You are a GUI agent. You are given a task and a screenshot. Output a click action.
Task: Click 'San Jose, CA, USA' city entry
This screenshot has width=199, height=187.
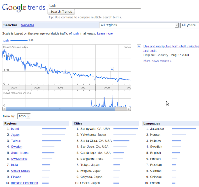94,147
